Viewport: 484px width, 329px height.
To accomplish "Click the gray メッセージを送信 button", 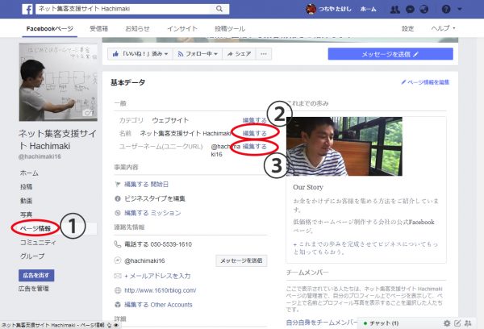I will [241, 260].
